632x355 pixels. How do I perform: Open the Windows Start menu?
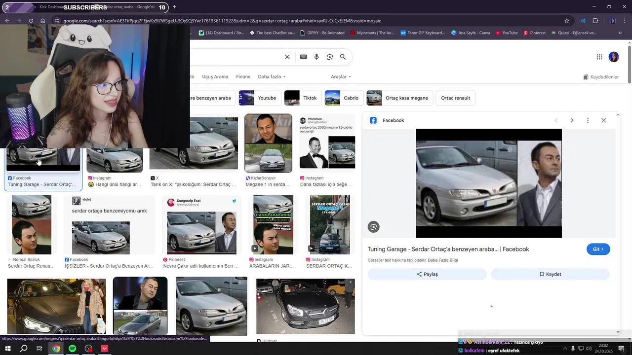[x=8, y=349]
